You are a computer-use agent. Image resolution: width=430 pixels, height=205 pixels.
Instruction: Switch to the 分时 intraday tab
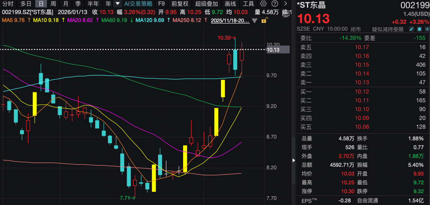8,4
